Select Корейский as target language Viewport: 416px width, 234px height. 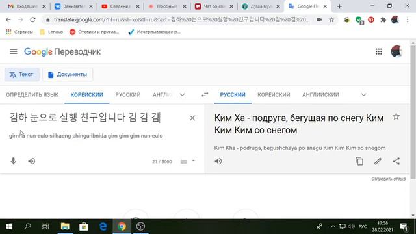(274, 95)
